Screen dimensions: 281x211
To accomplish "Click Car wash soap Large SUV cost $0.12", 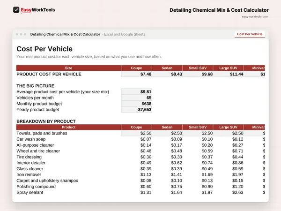I will pyautogui.click(x=237, y=139).
